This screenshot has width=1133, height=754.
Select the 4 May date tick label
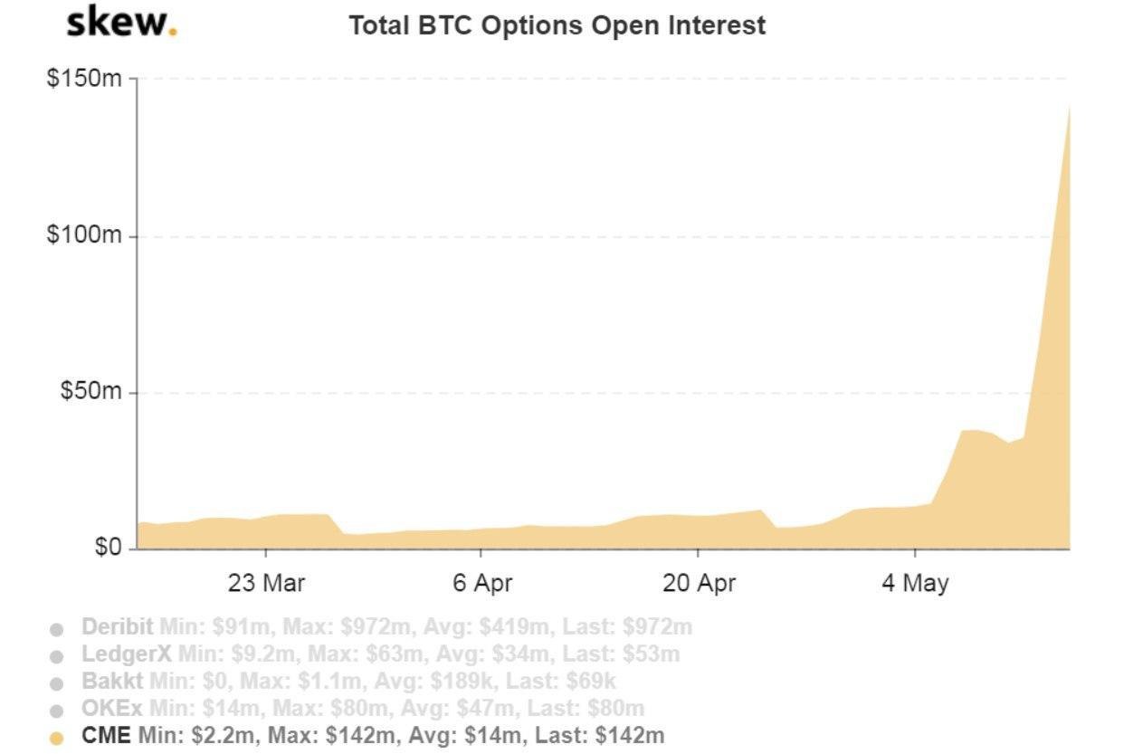pyautogui.click(x=915, y=584)
